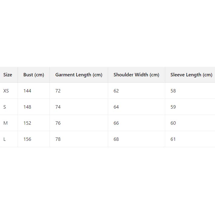Viewport: 215px width, 215px height.
Task: Click garment length value 72
Action: click(58, 91)
